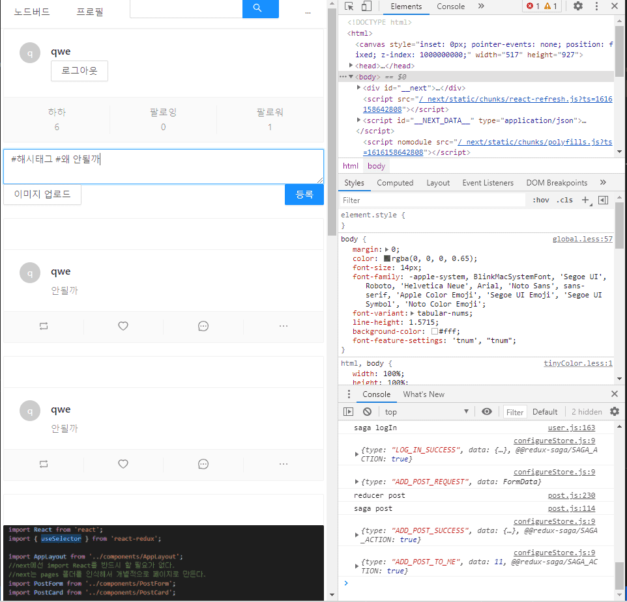627x602 pixels.
Task: Open the top JavaScript context dropdown
Action: pyautogui.click(x=426, y=412)
